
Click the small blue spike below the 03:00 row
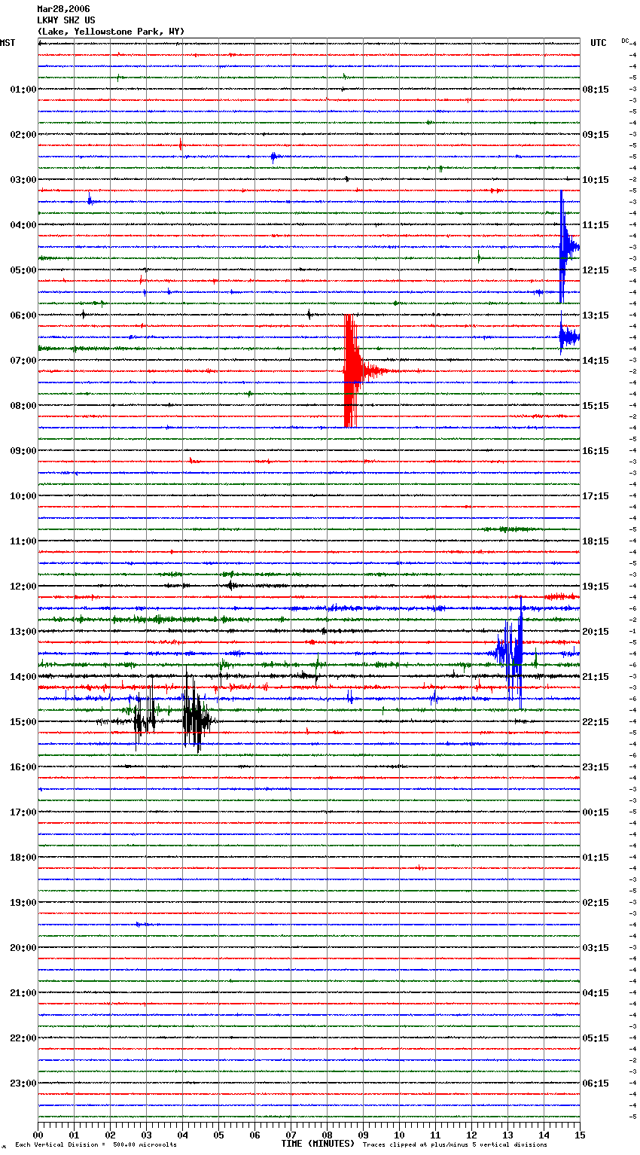coord(90,200)
